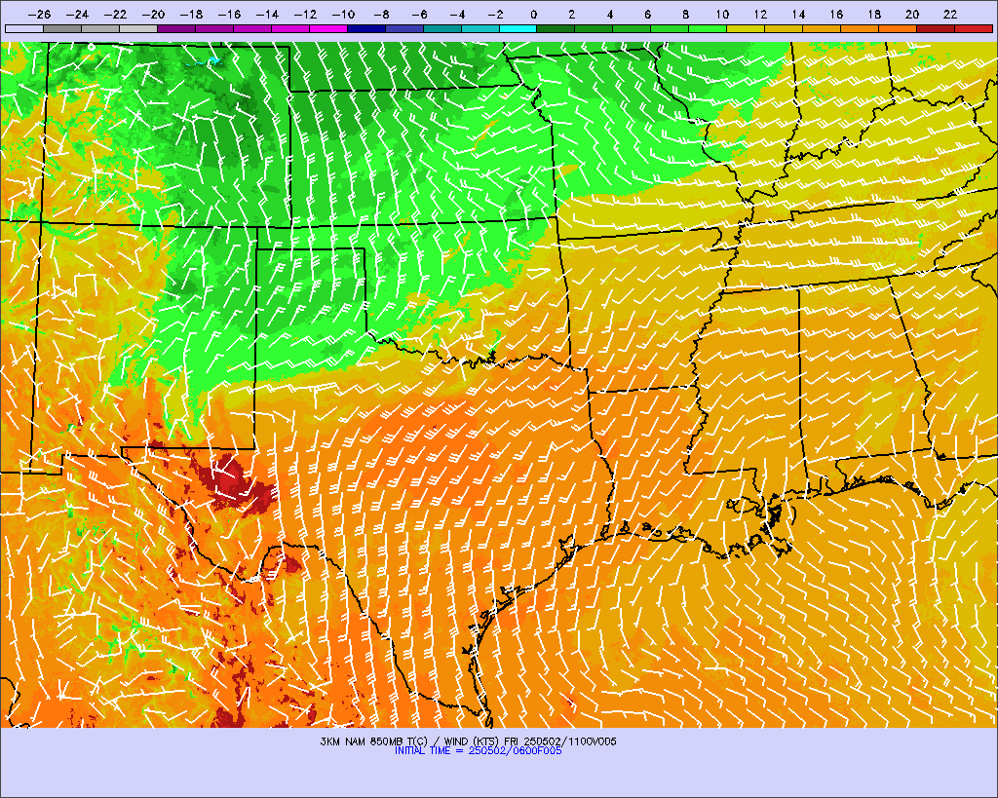Pick the swatch between -26 and -24
Image resolution: width=998 pixels, height=798 pixels.
click(62, 28)
